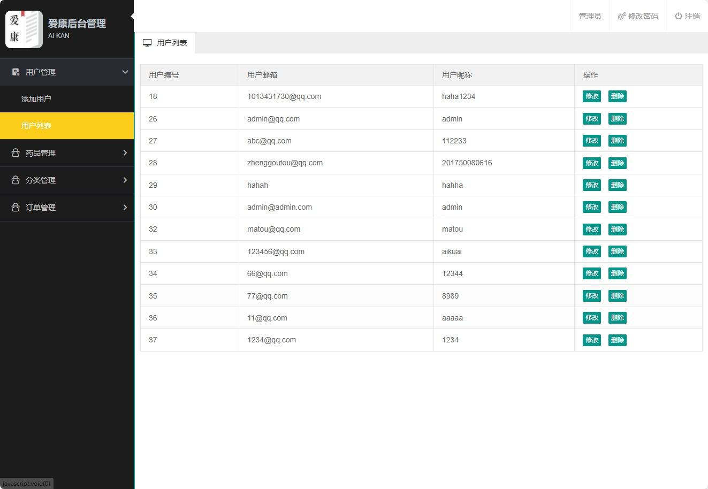Delete user zhenggoutou@qq.com with 删除

click(617, 163)
